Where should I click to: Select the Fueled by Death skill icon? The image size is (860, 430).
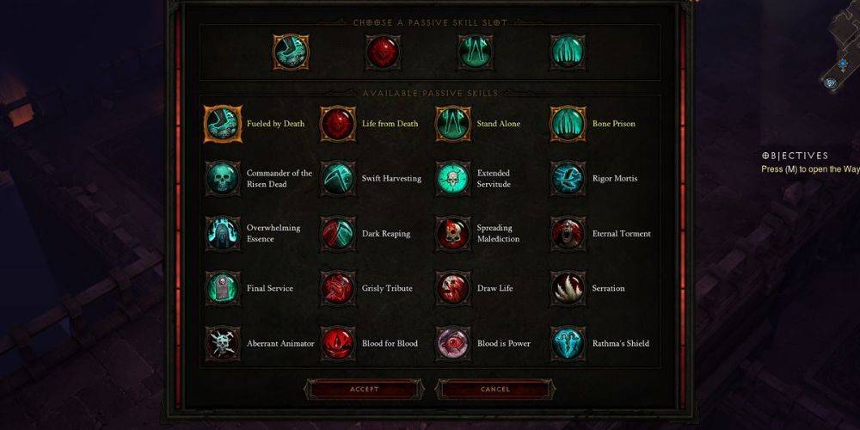tap(223, 124)
